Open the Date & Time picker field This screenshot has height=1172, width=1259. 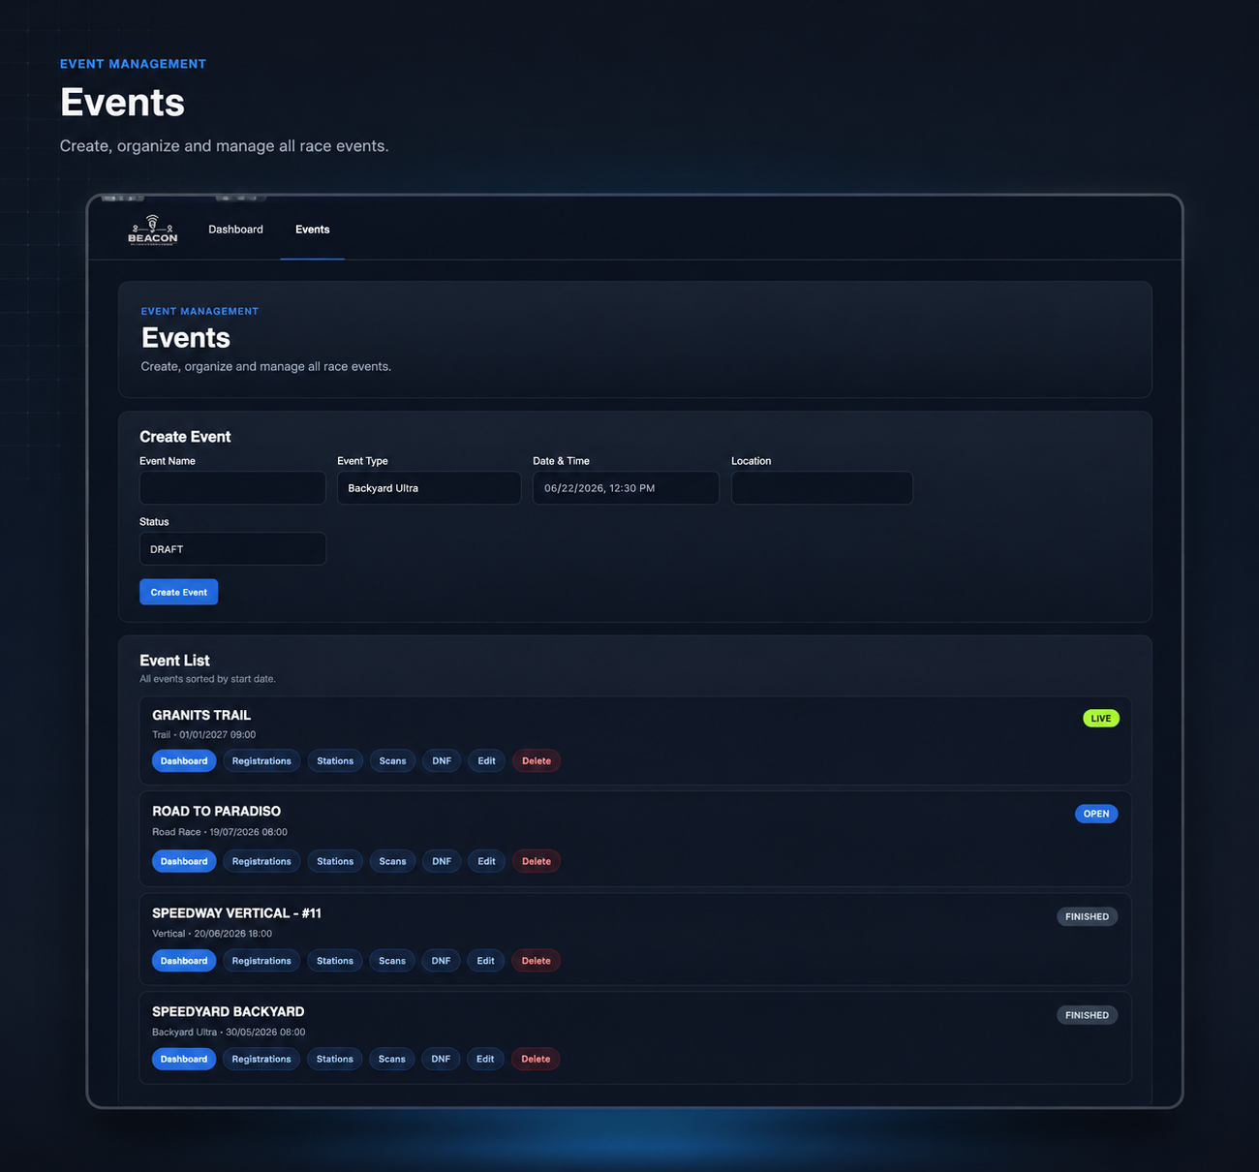pyautogui.click(x=626, y=488)
